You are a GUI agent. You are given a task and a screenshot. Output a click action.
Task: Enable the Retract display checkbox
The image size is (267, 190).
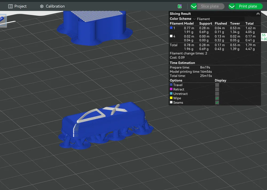pos(217,89)
